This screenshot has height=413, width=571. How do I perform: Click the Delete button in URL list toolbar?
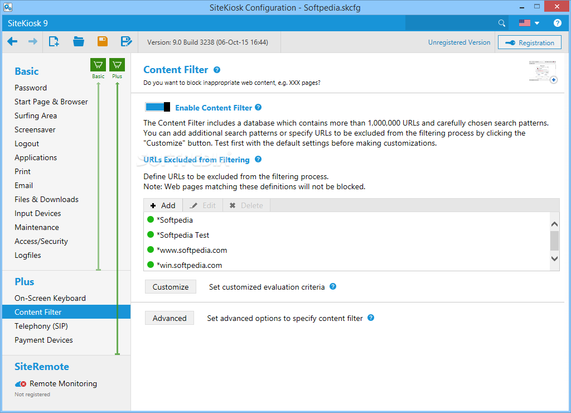coord(246,205)
